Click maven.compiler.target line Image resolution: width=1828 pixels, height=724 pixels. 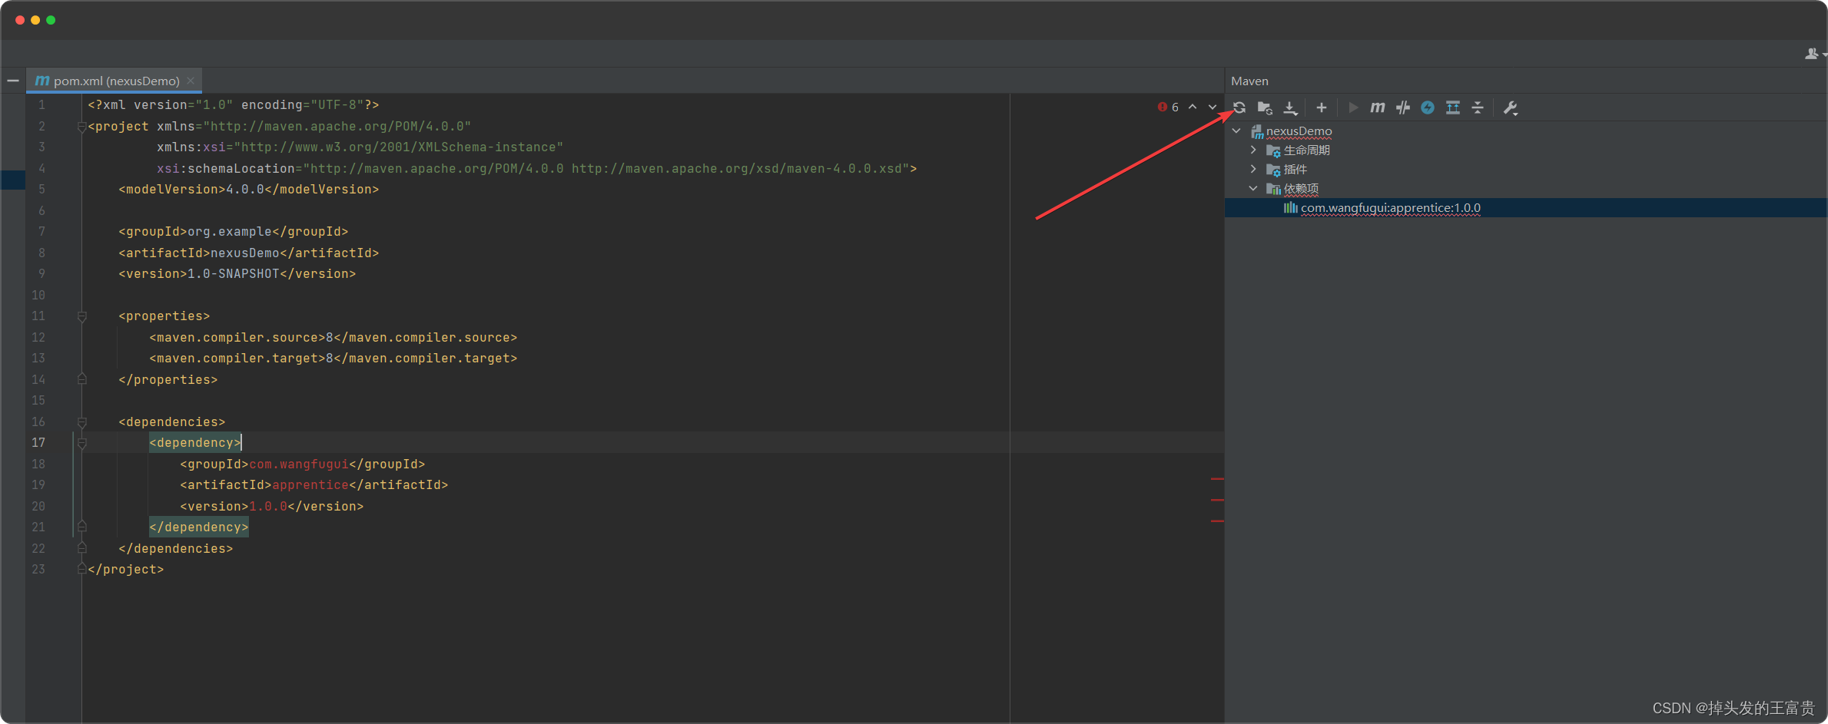click(333, 359)
